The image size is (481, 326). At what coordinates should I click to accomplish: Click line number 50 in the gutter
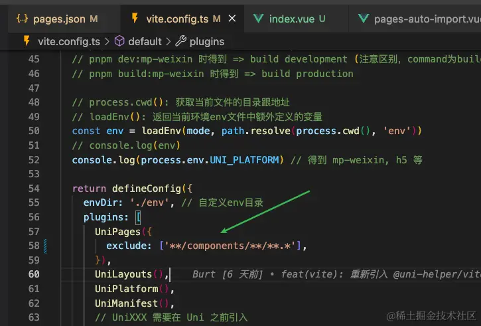pyautogui.click(x=34, y=131)
